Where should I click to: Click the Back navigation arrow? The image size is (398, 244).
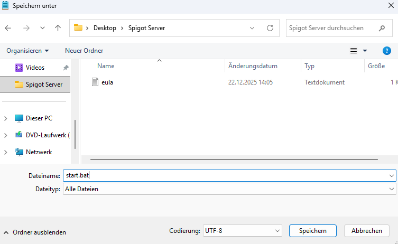pos(8,28)
